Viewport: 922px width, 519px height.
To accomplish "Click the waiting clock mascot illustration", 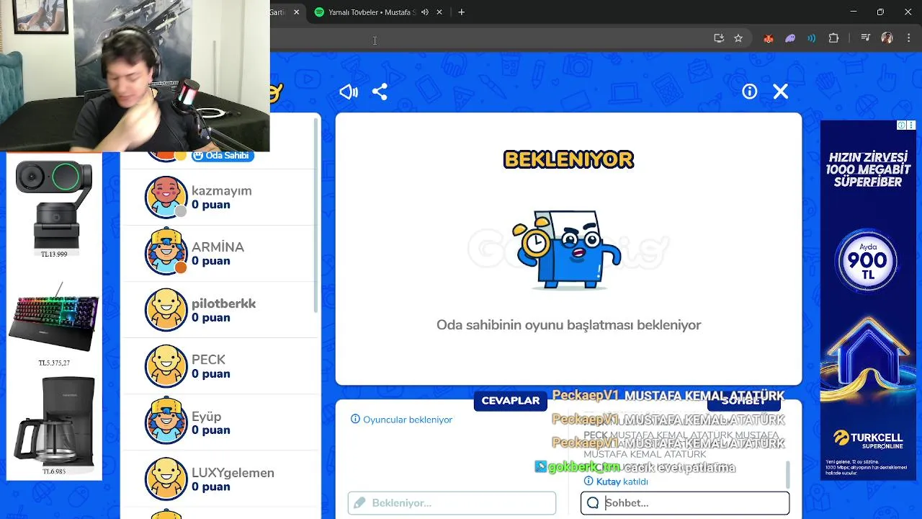I will (567, 249).
